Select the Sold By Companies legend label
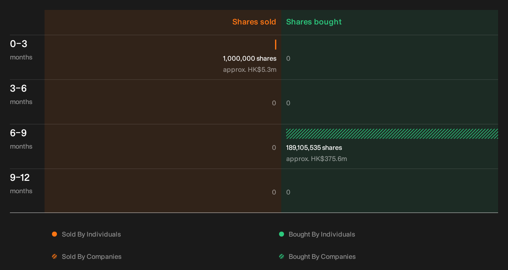This screenshot has height=270, width=508. click(x=92, y=257)
